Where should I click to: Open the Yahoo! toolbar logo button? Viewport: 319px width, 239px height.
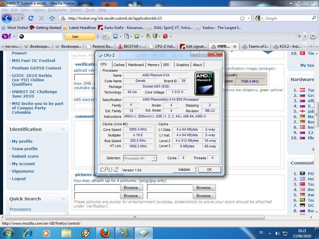pyautogui.click(x=6, y=36)
